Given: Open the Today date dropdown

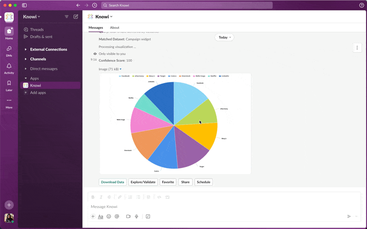Looking at the screenshot, I should coord(224,38).
